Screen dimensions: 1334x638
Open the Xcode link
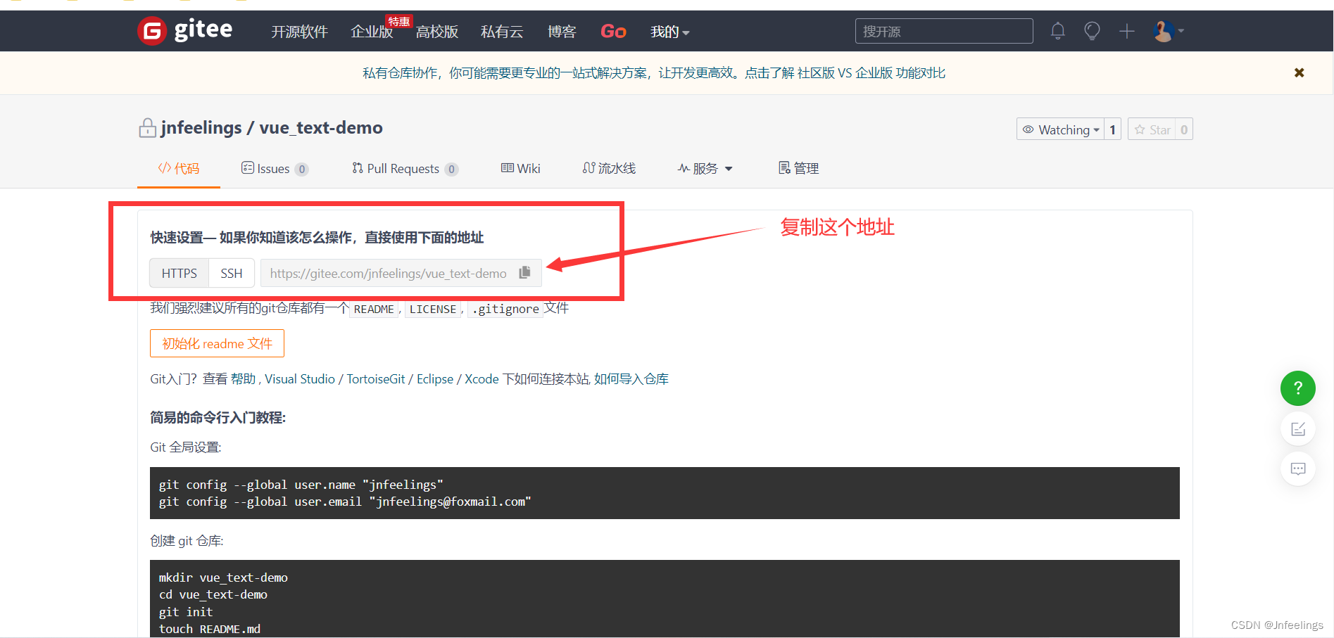pyautogui.click(x=482, y=379)
